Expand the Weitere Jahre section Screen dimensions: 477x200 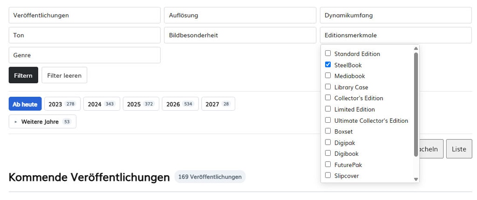click(42, 121)
